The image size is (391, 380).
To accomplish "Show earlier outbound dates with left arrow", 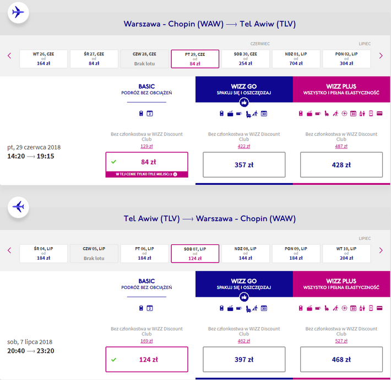I will tap(9, 55).
